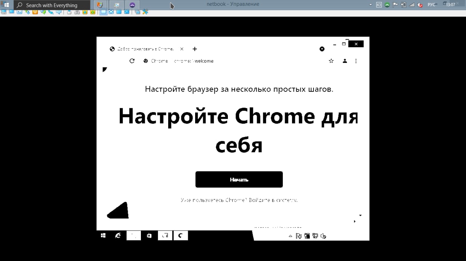Click the remote tray volume icon

pos(323,236)
